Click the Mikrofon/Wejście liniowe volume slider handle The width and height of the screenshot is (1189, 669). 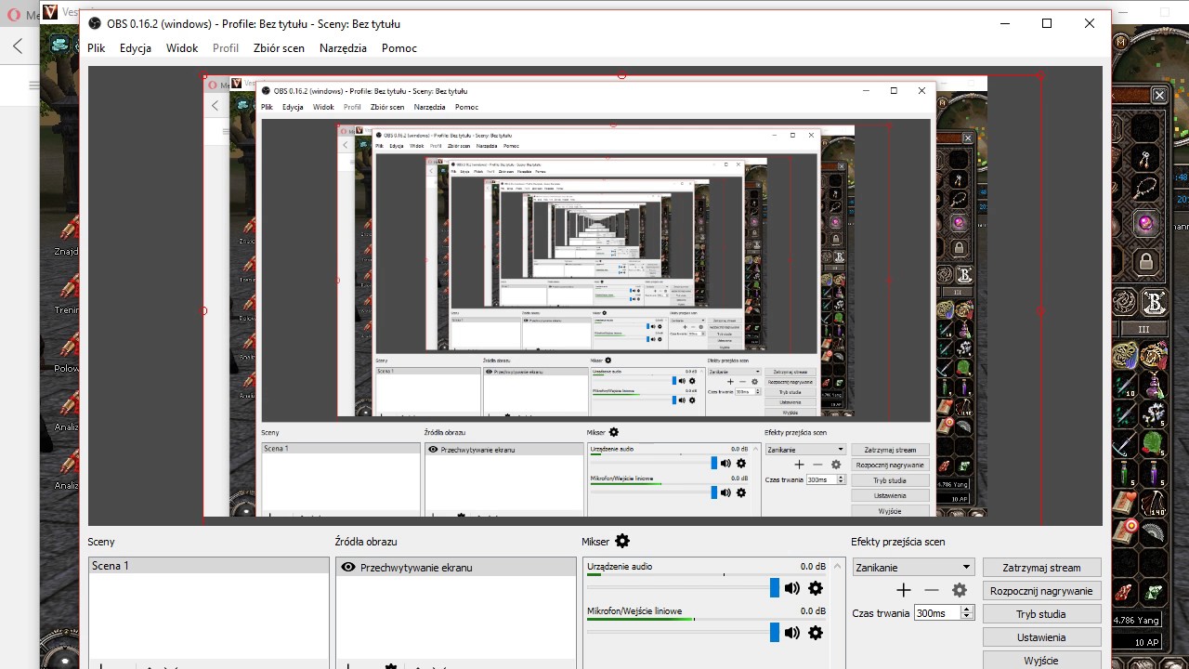coord(775,633)
